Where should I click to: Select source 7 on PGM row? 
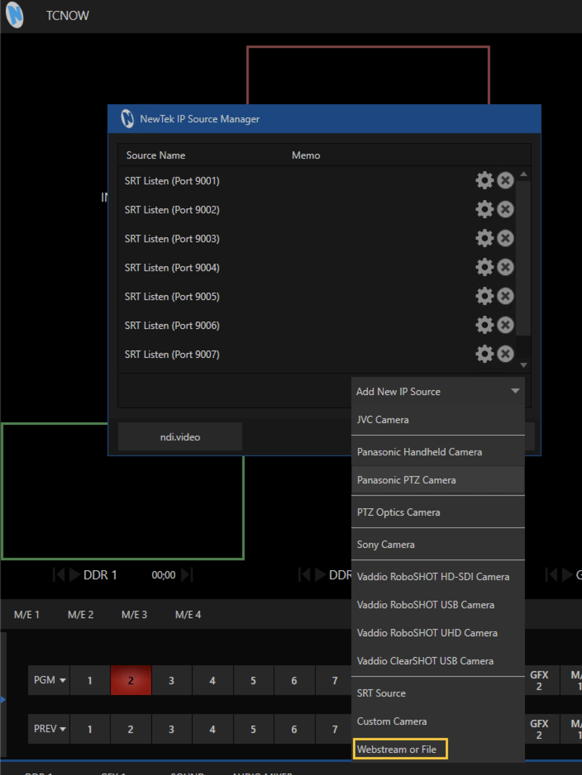click(x=334, y=680)
